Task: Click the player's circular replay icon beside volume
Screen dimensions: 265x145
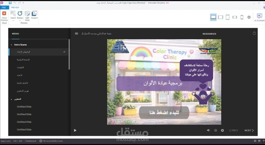Action: [x=215, y=130]
